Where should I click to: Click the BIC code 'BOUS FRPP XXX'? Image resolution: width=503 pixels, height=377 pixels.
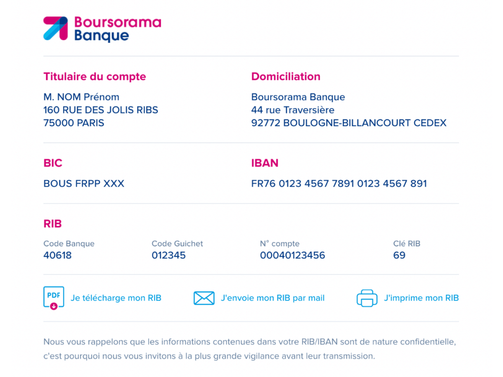coord(84,184)
